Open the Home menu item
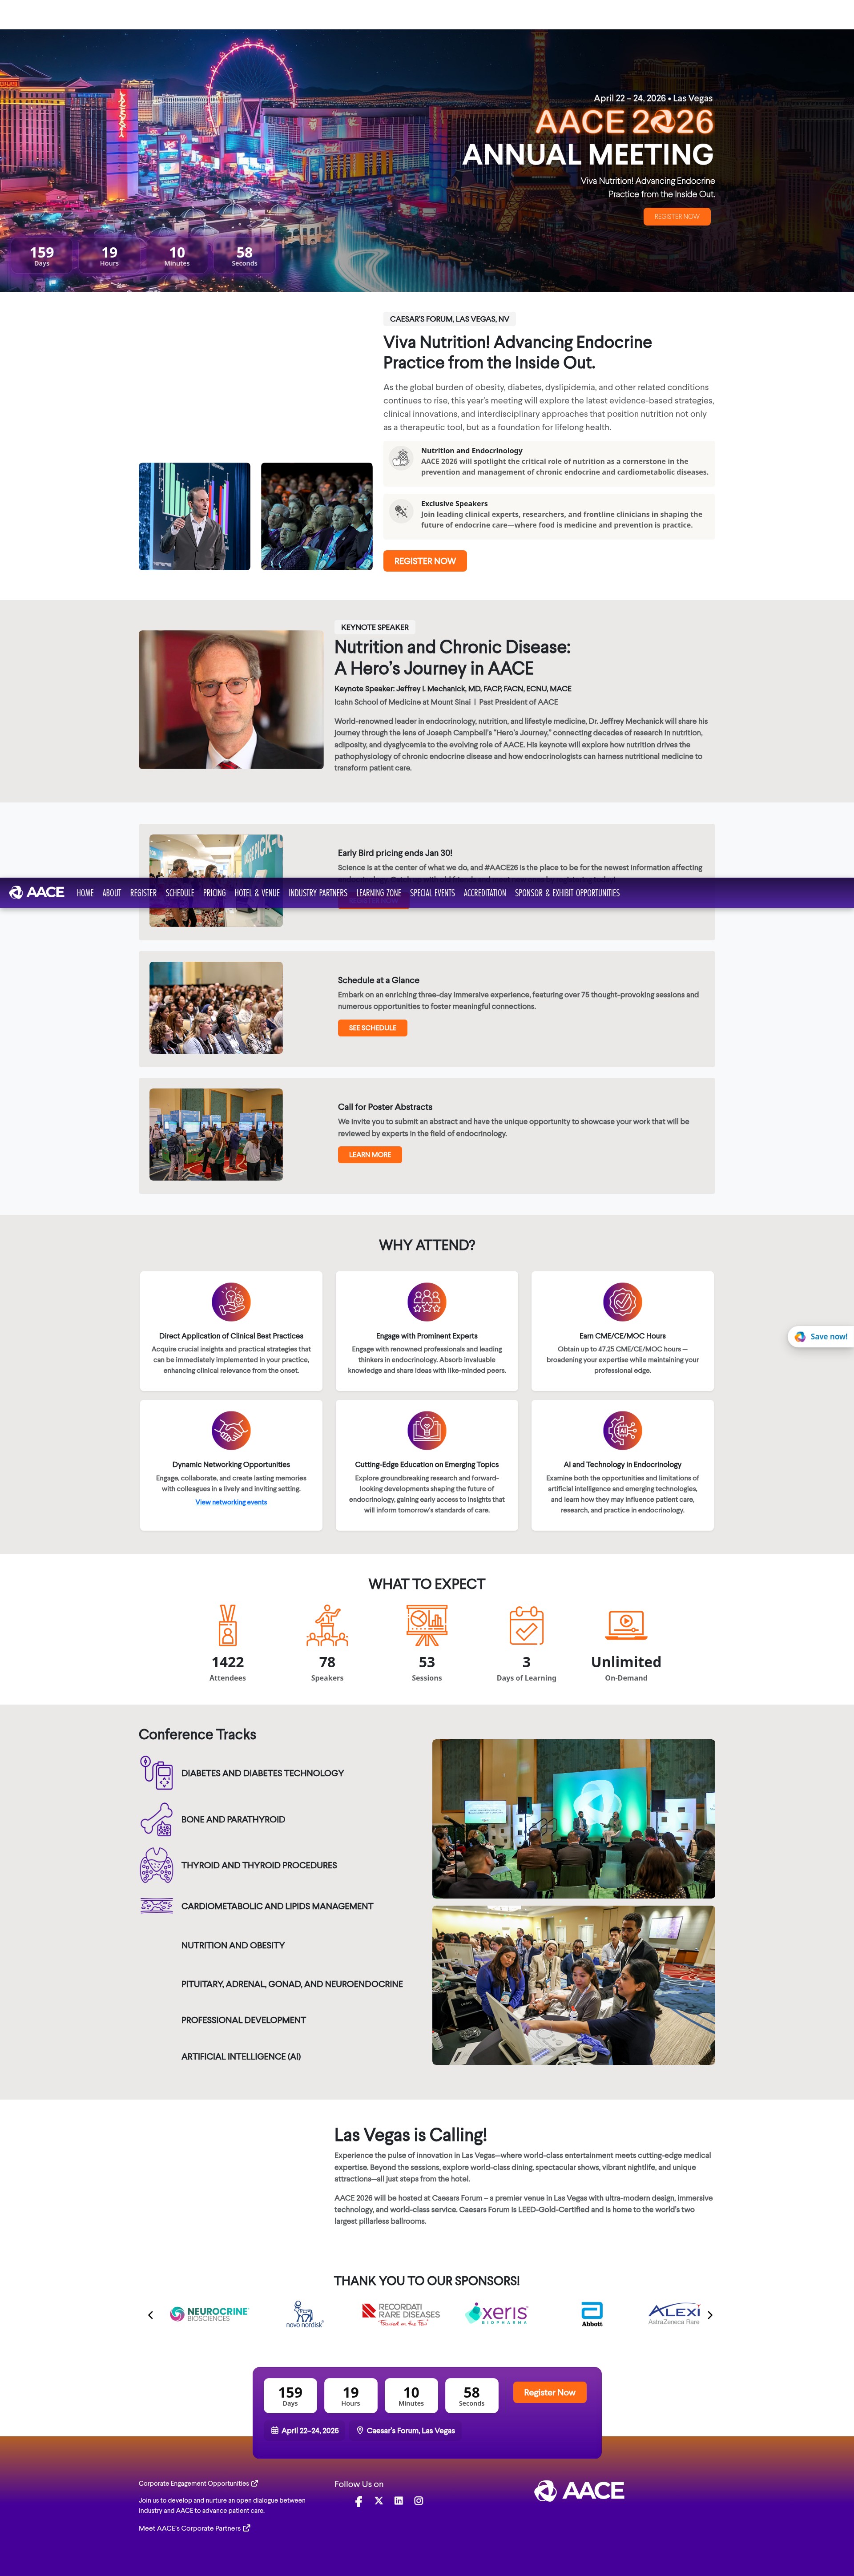The width and height of the screenshot is (854, 2576). (85, 893)
